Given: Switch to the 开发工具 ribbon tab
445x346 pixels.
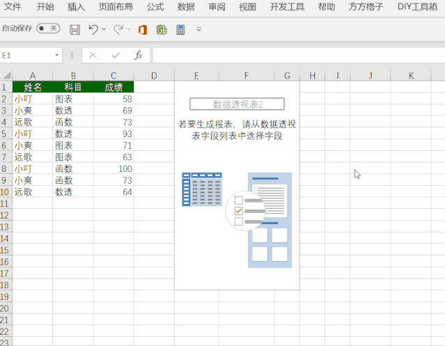Looking at the screenshot, I should (x=287, y=6).
